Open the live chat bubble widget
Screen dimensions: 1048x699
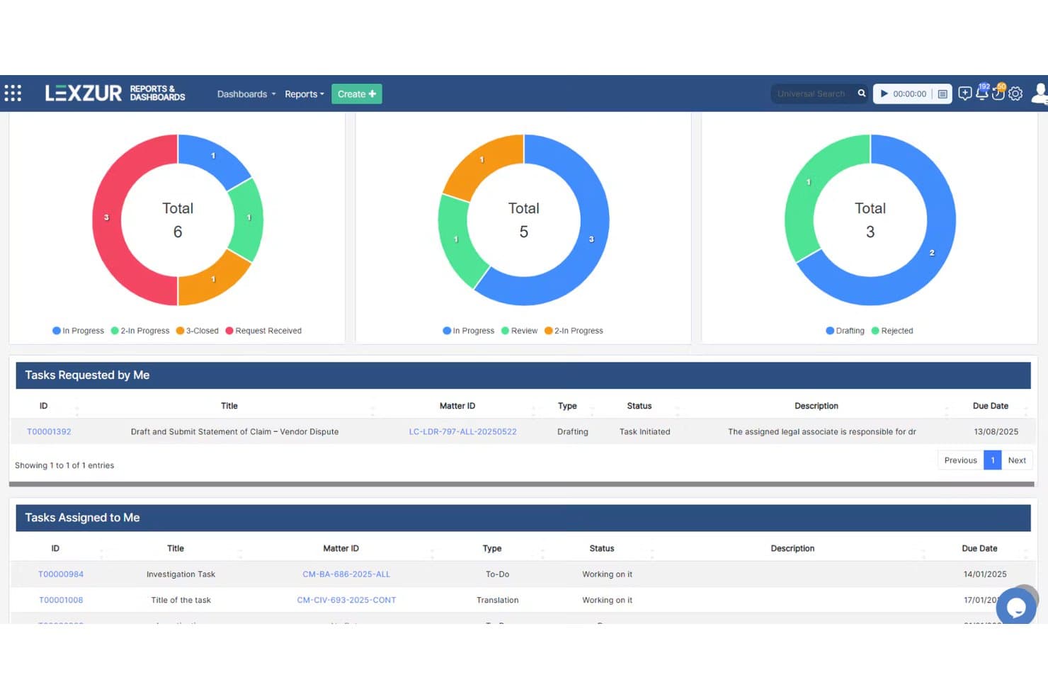coord(1016,607)
